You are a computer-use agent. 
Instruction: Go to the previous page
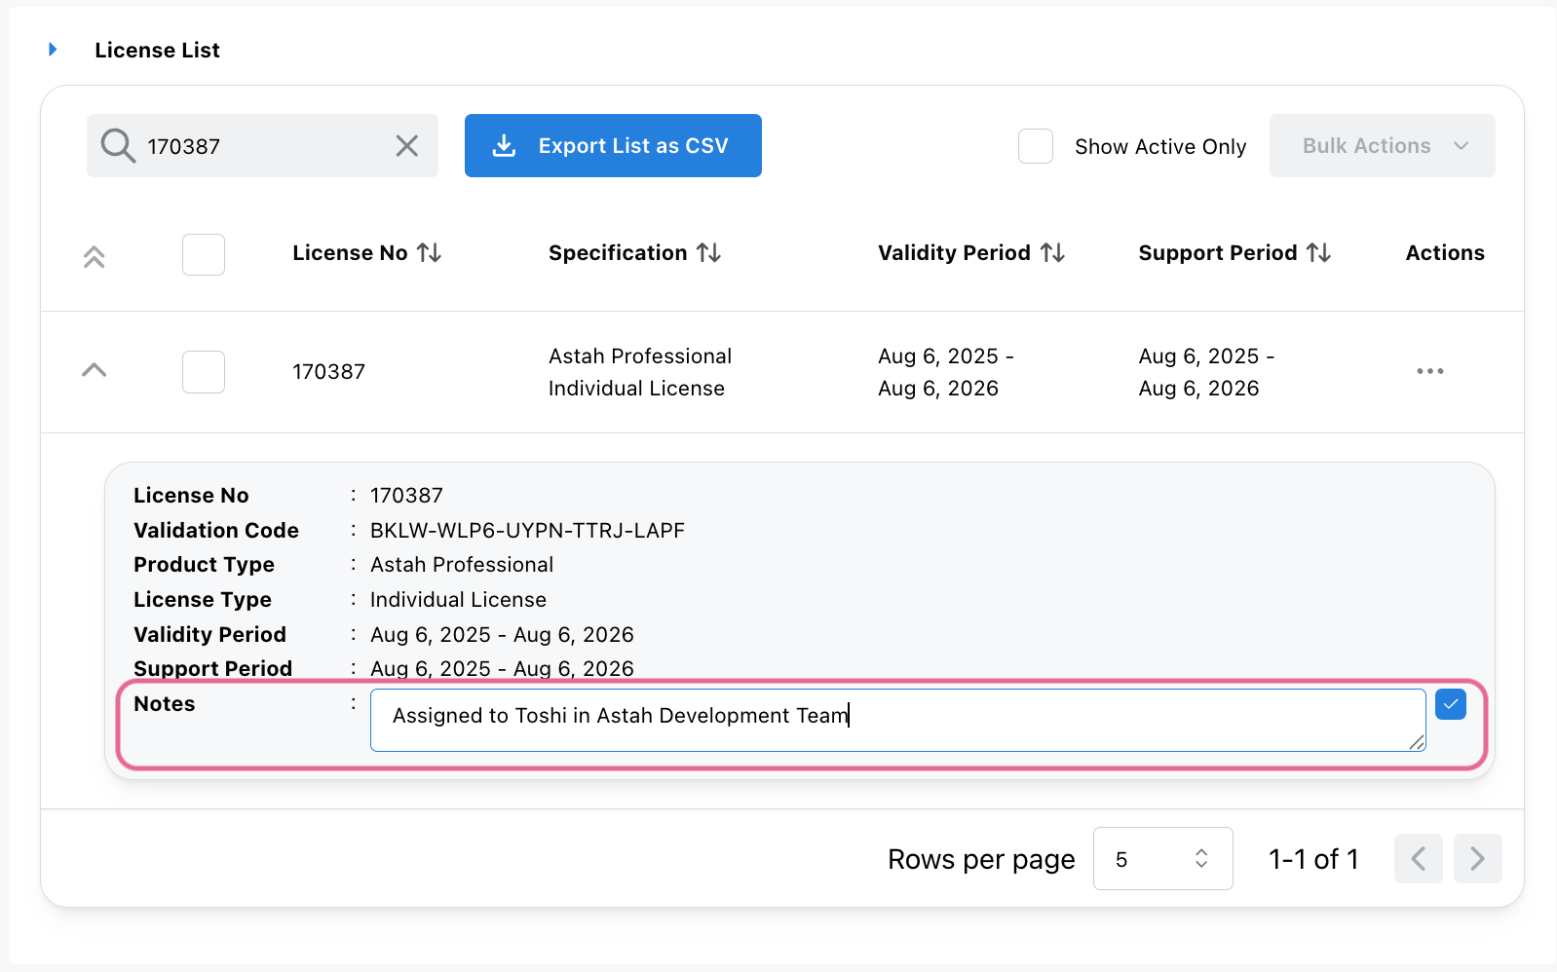pyautogui.click(x=1419, y=859)
